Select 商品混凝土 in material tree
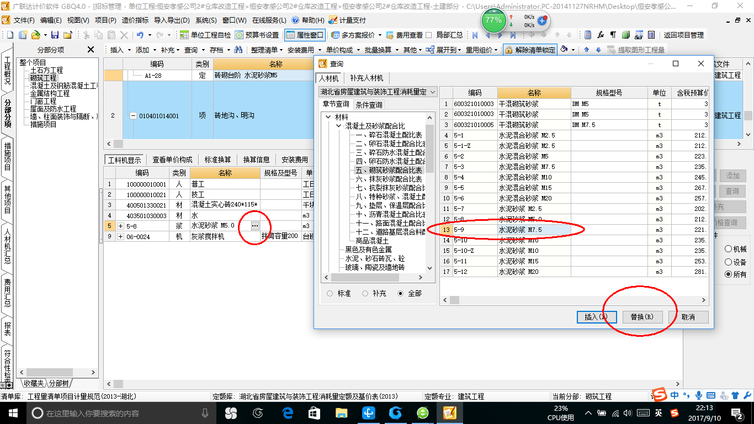Viewport: 754px width, 424px height. point(372,241)
